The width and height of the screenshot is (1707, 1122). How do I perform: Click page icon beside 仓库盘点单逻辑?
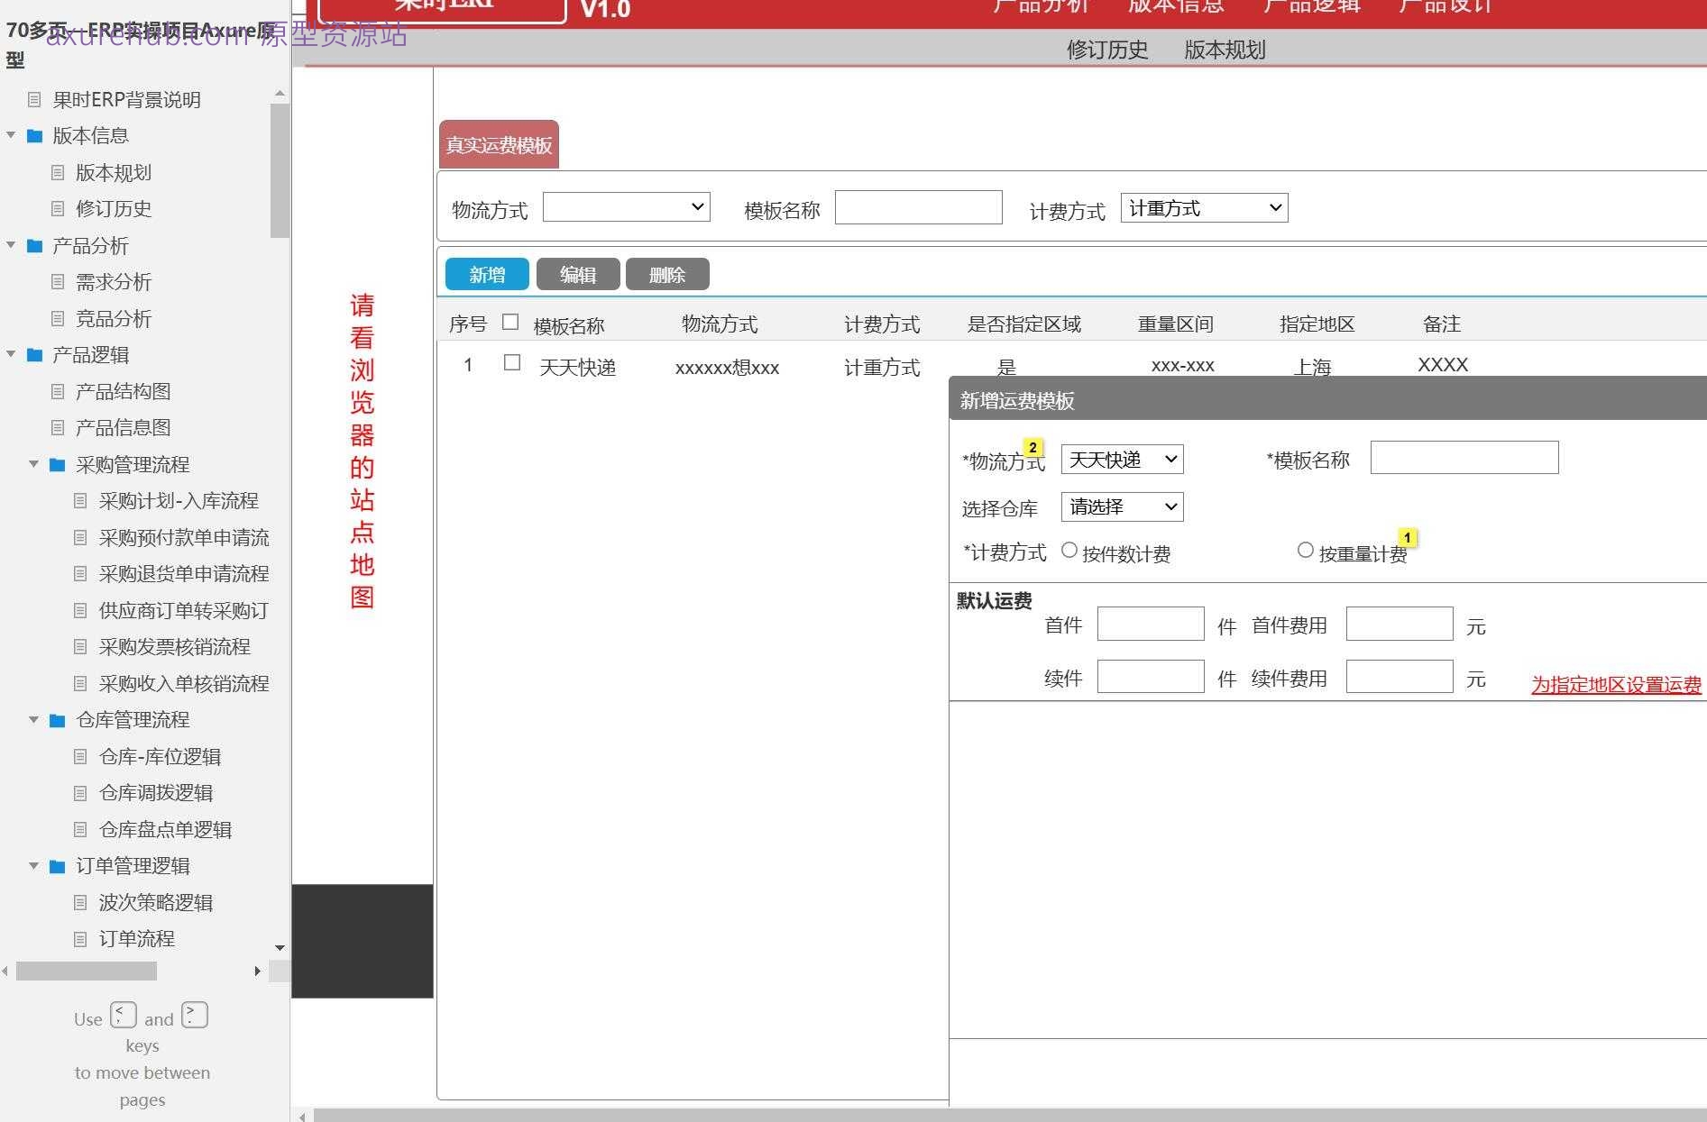pos(80,830)
